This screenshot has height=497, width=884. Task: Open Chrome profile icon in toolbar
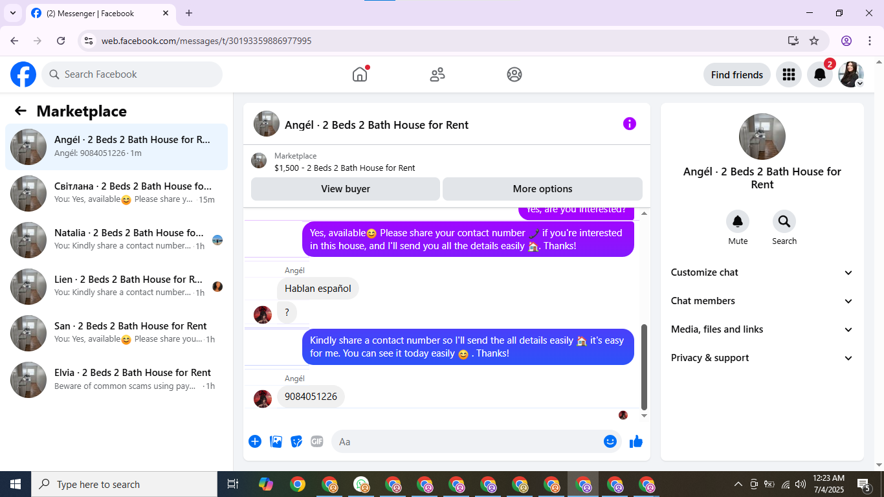pyautogui.click(x=846, y=41)
